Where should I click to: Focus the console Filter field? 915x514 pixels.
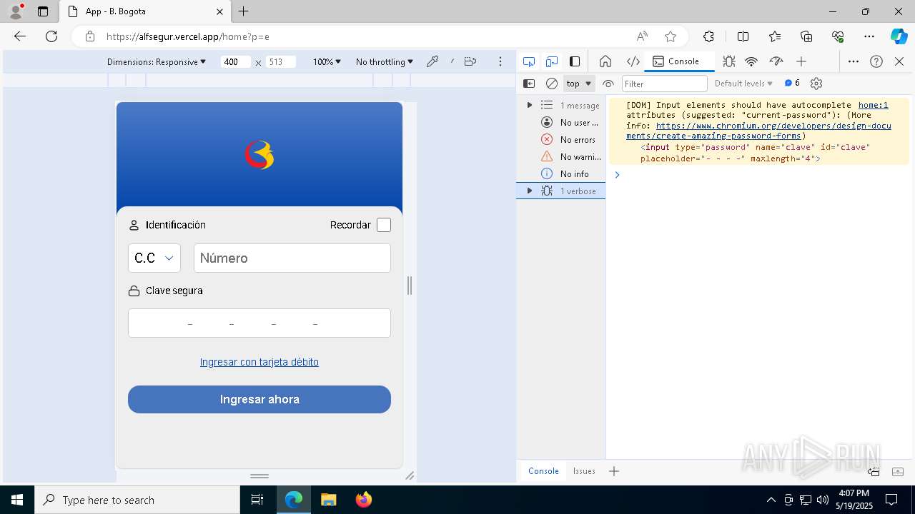pos(664,84)
